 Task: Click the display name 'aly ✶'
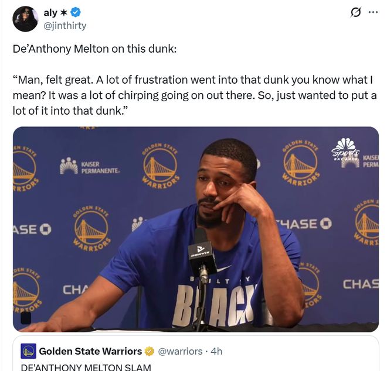point(57,13)
